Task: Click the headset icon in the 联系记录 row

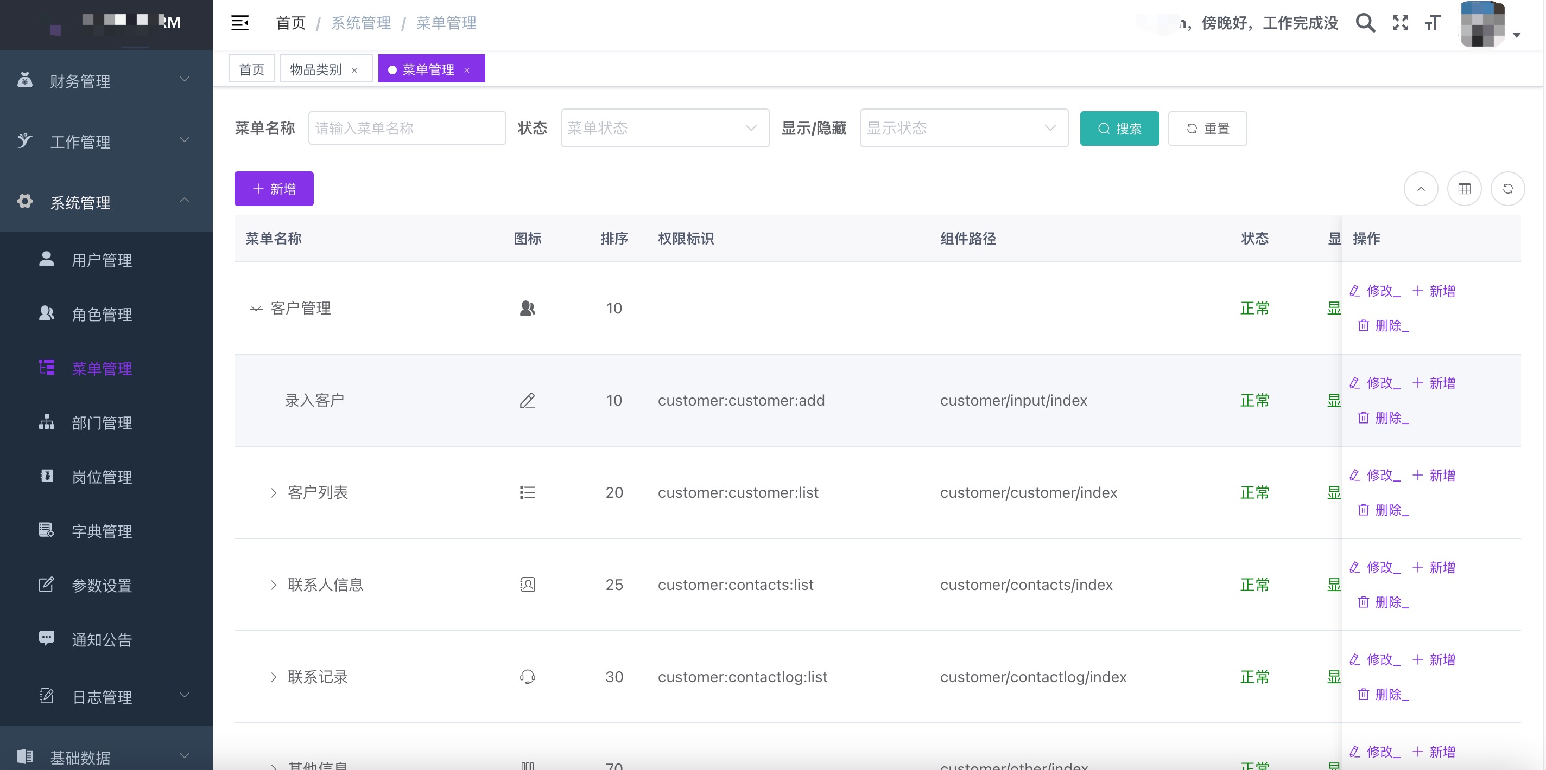Action: pos(527,677)
